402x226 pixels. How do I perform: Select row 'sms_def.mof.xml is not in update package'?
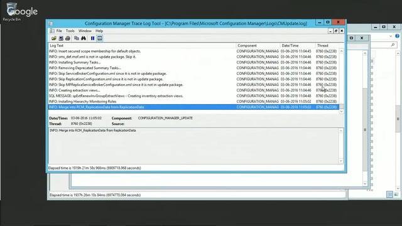click(193, 57)
